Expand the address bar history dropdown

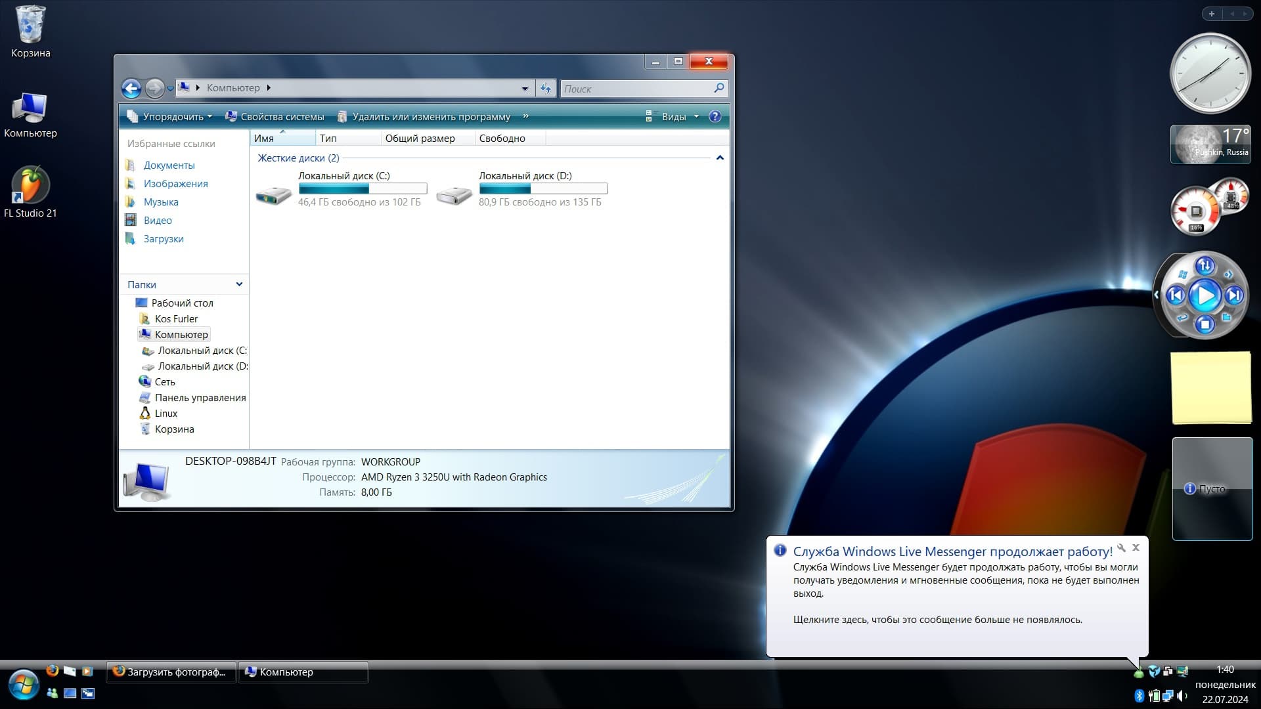[x=525, y=89]
